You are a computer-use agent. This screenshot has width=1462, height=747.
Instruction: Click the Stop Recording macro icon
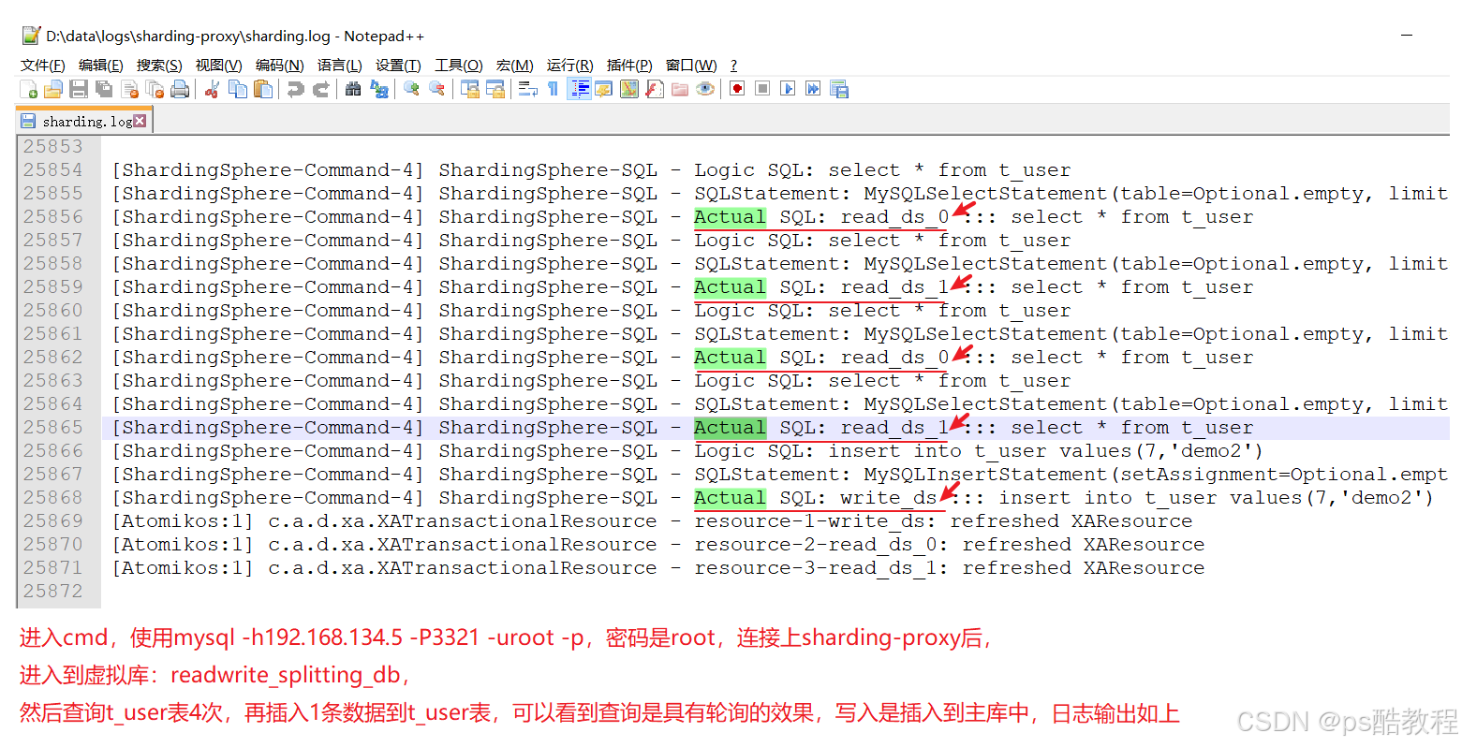pos(762,89)
